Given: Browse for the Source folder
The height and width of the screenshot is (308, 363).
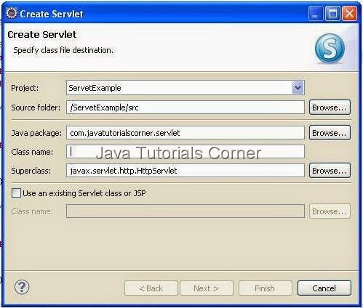Looking at the screenshot, I should pos(330,108).
